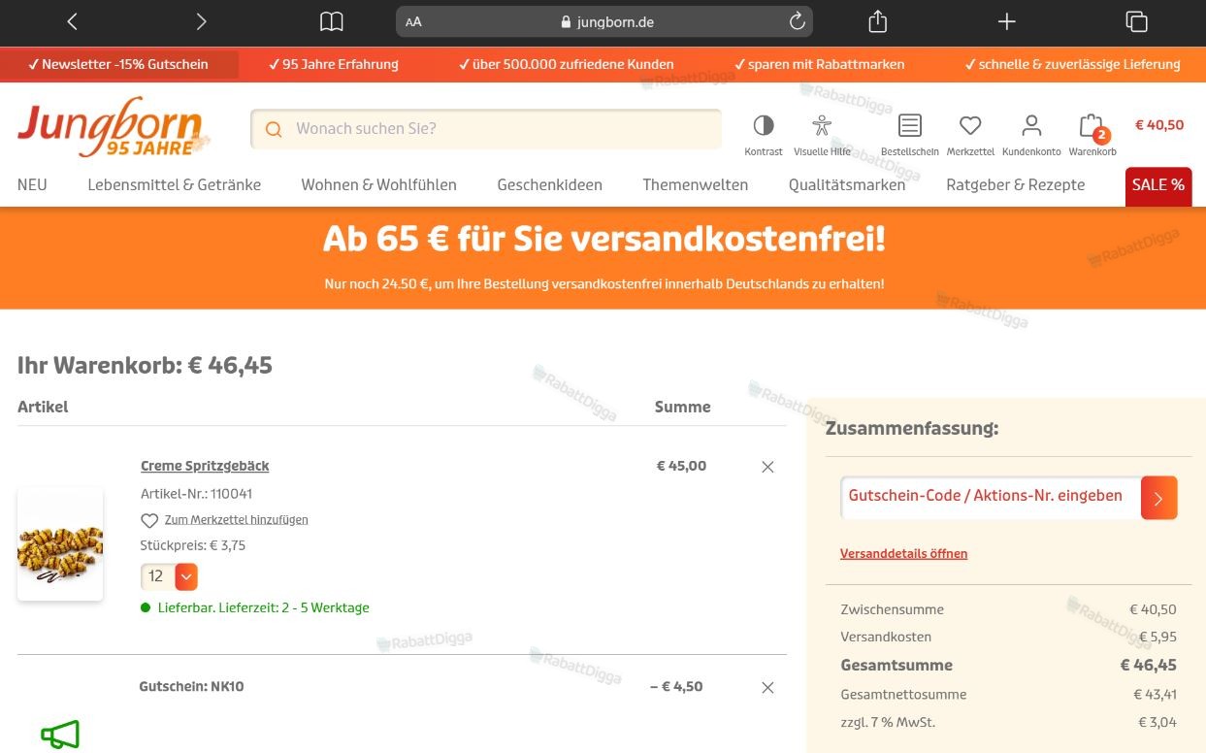Click the Gesamtnettosumme € 43,41 value
The width and height of the screenshot is (1206, 753).
(1155, 694)
